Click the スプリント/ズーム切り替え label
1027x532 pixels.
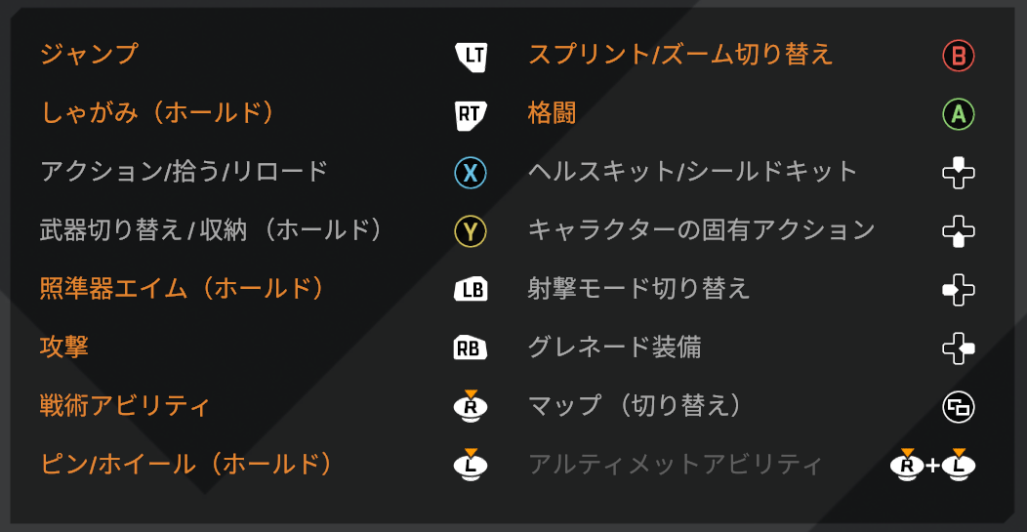click(680, 55)
